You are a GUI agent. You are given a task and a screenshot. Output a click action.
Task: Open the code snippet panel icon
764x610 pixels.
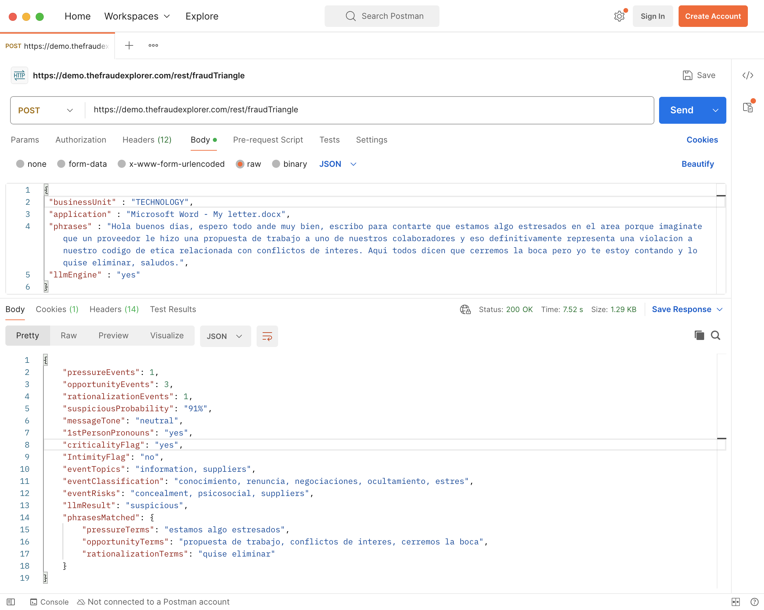748,76
